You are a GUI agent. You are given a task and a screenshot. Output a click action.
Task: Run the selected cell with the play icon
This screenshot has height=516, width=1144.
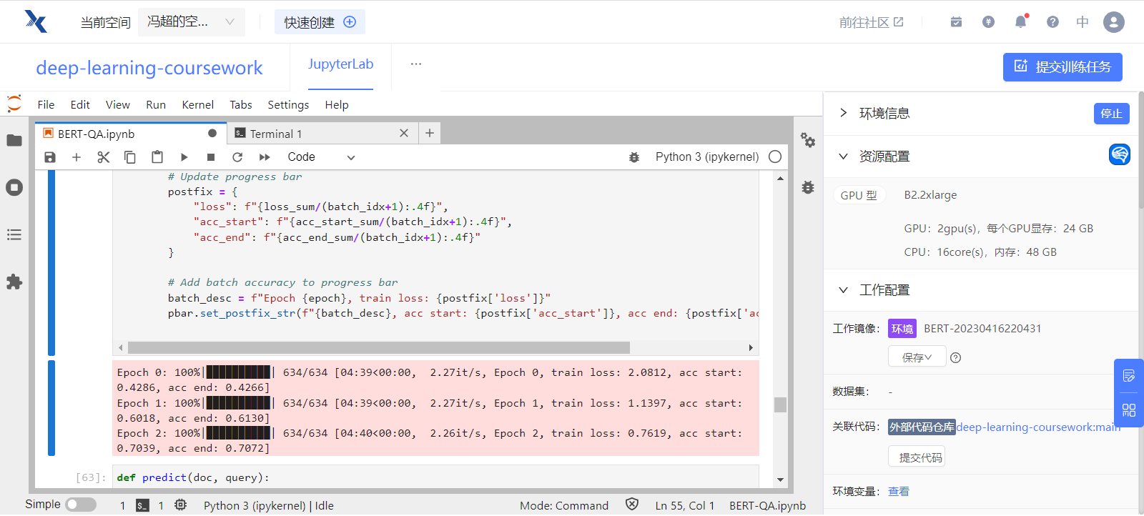[x=184, y=157]
